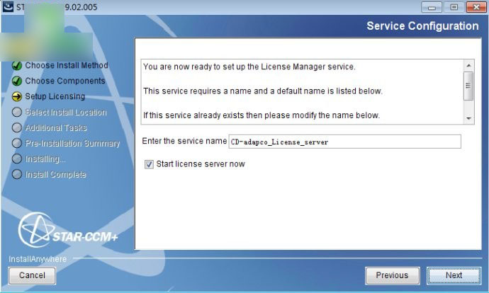Click the circle beside Install Complete
Viewport: 489px width, 293px height.
pos(16,174)
